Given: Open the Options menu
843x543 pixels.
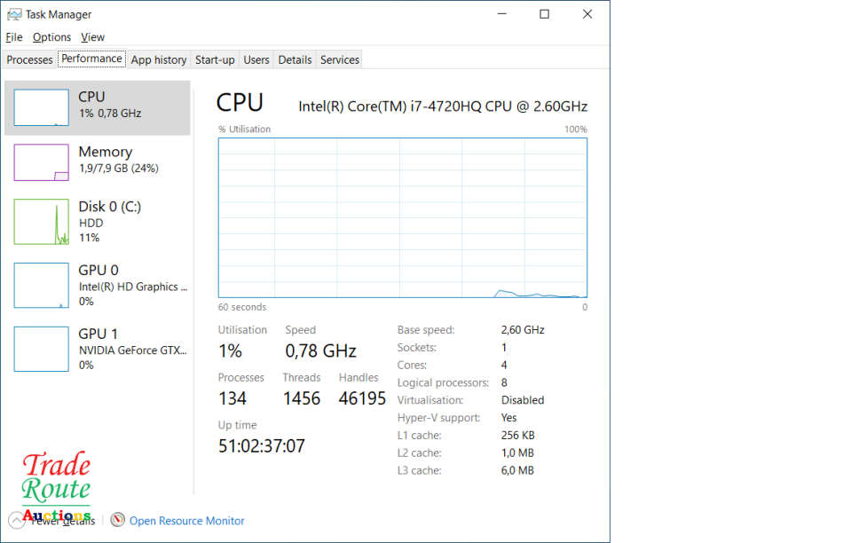Looking at the screenshot, I should [x=51, y=37].
